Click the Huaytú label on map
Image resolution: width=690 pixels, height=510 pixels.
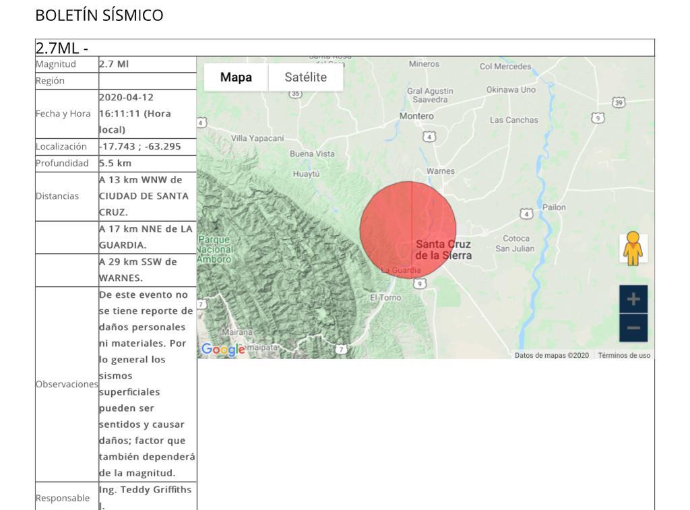(307, 174)
